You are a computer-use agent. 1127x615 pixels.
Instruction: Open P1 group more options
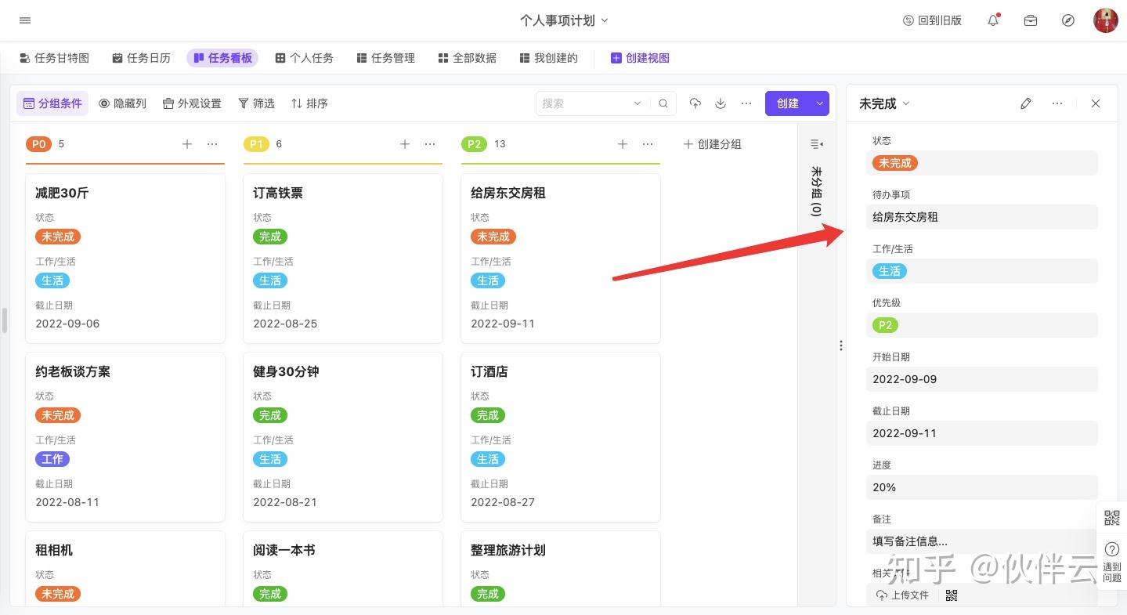[430, 144]
